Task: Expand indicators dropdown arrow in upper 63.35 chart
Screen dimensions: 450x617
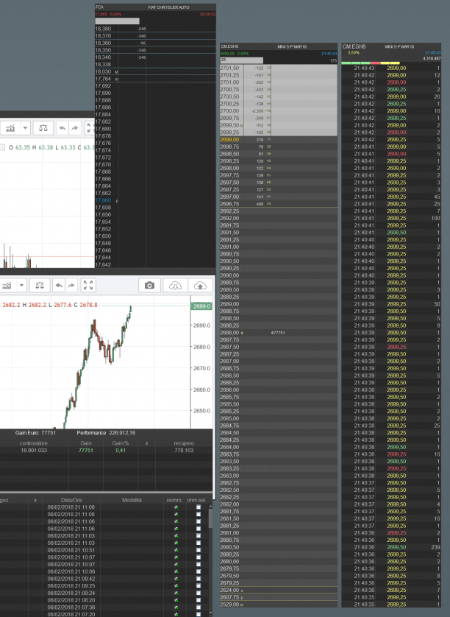Action: point(25,128)
